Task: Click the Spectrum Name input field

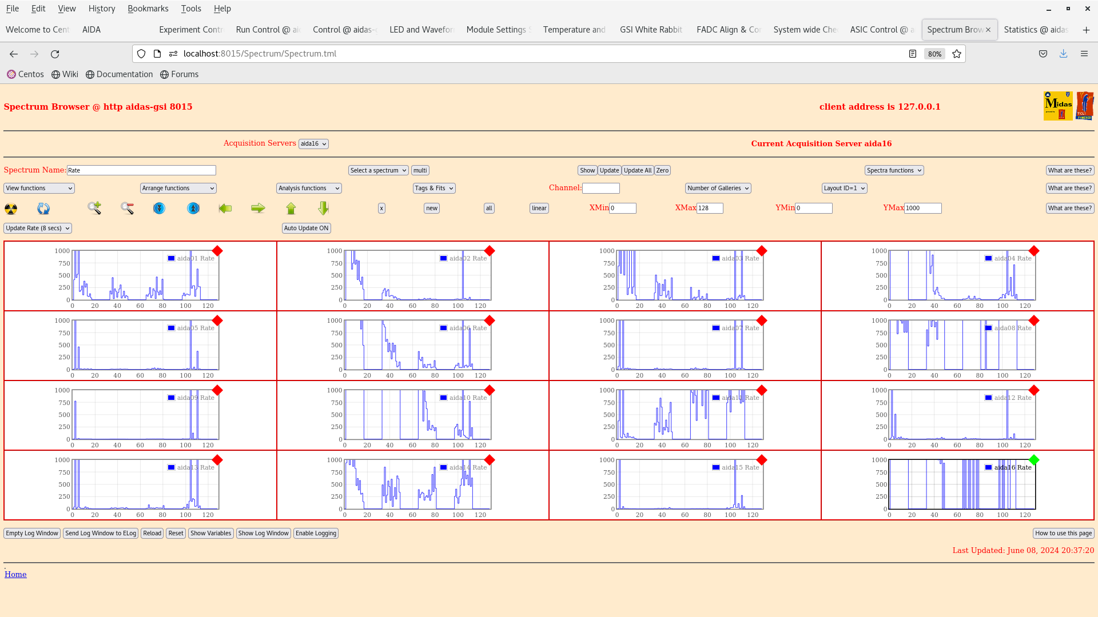Action: [x=141, y=170]
